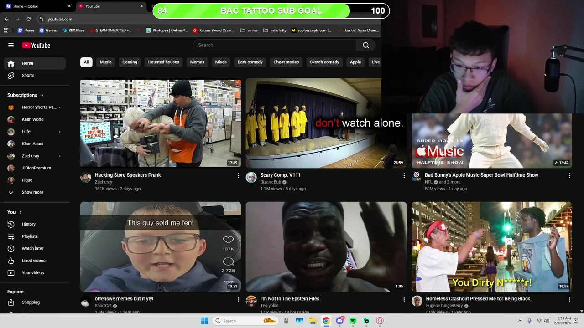Open options menu for Epstein Files video

(404, 299)
